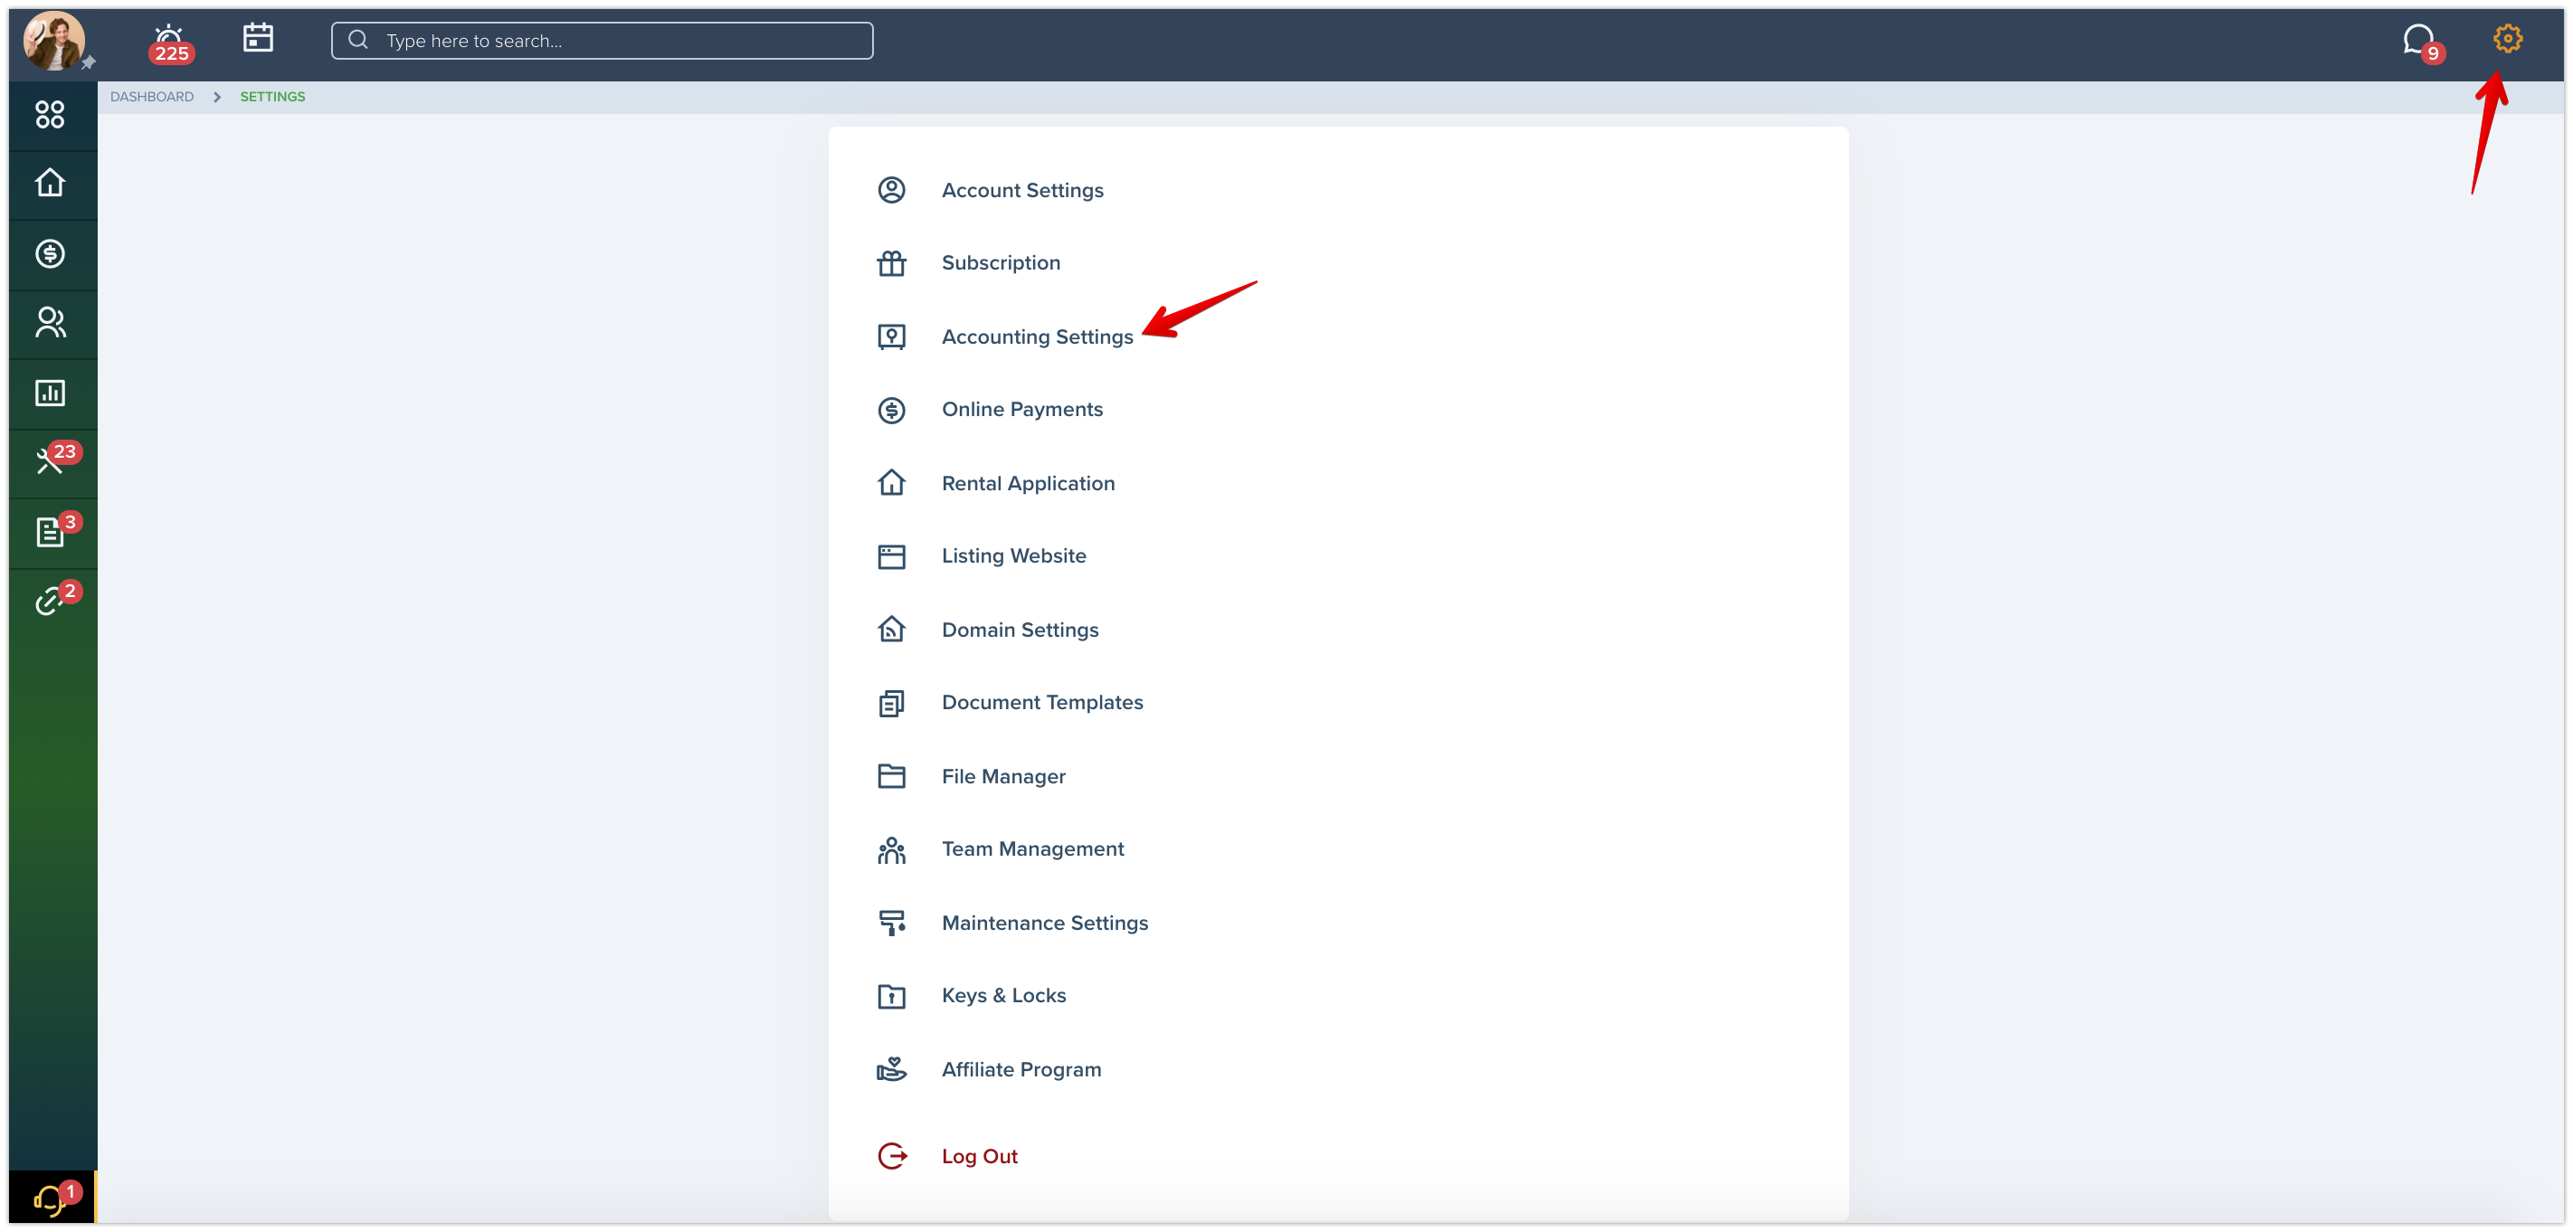Click the red Log Out link
The width and height of the screenshot is (2573, 1232).
click(979, 1157)
